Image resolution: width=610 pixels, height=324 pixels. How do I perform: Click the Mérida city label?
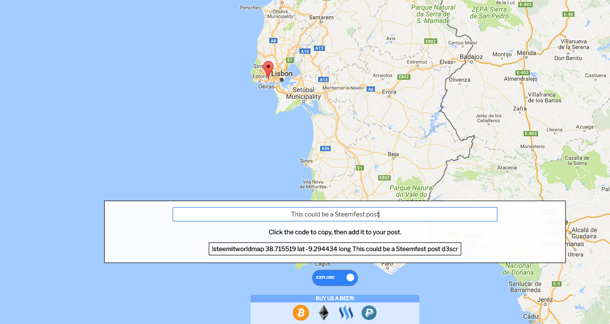[x=526, y=53]
